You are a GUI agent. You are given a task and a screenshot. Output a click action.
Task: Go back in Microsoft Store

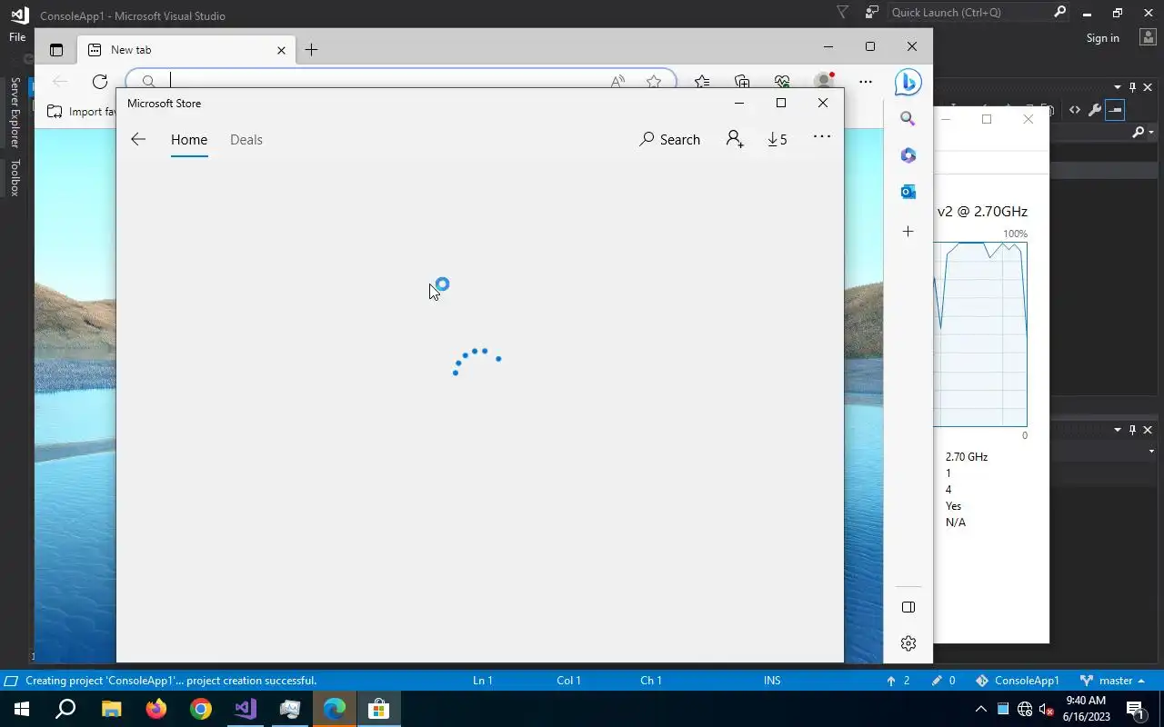pos(138,139)
